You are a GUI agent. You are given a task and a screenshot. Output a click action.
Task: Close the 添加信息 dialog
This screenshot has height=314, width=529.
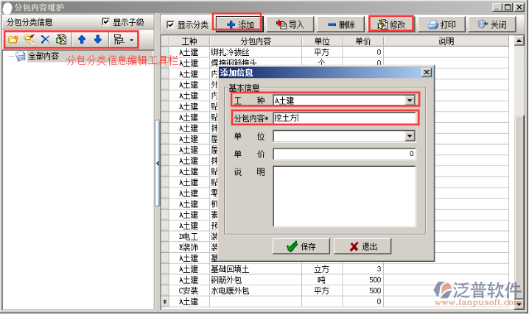[x=427, y=72]
